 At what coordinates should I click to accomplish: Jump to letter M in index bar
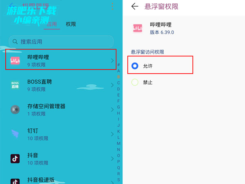tap(118, 144)
